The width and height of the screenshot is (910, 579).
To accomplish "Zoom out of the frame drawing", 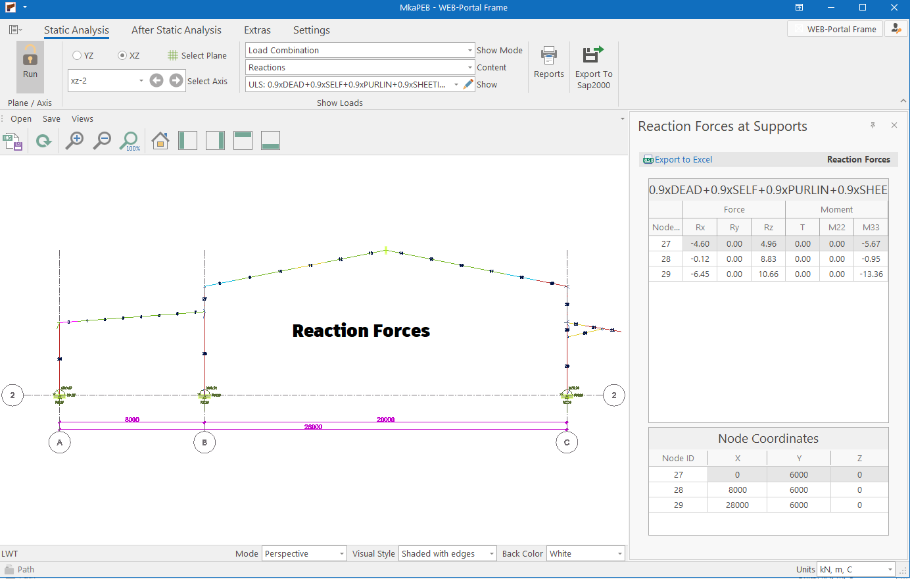I will pos(102,140).
